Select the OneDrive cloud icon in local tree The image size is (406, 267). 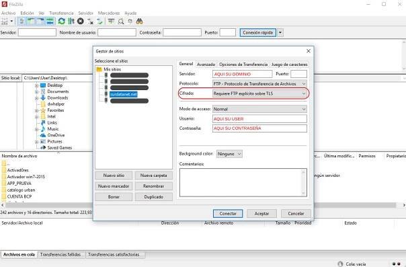43,135
